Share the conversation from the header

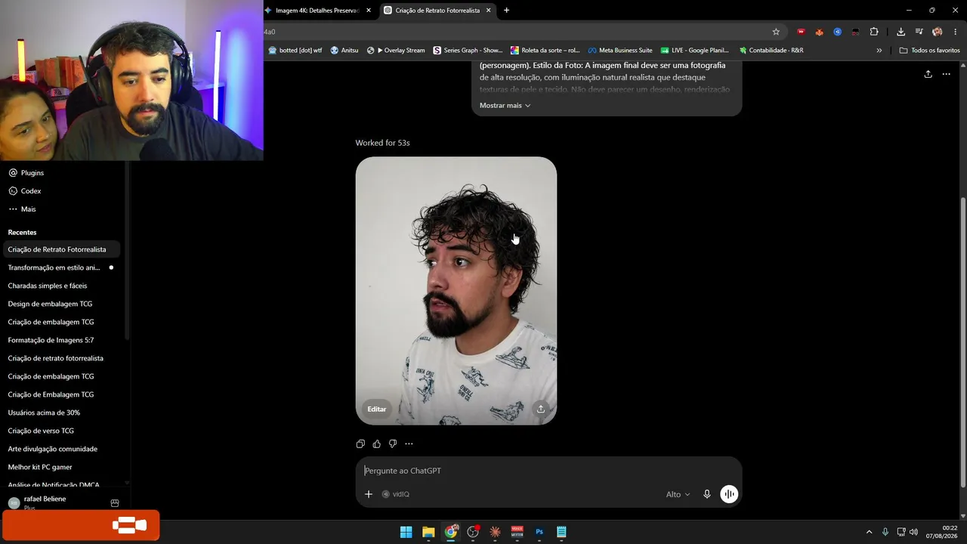(928, 74)
